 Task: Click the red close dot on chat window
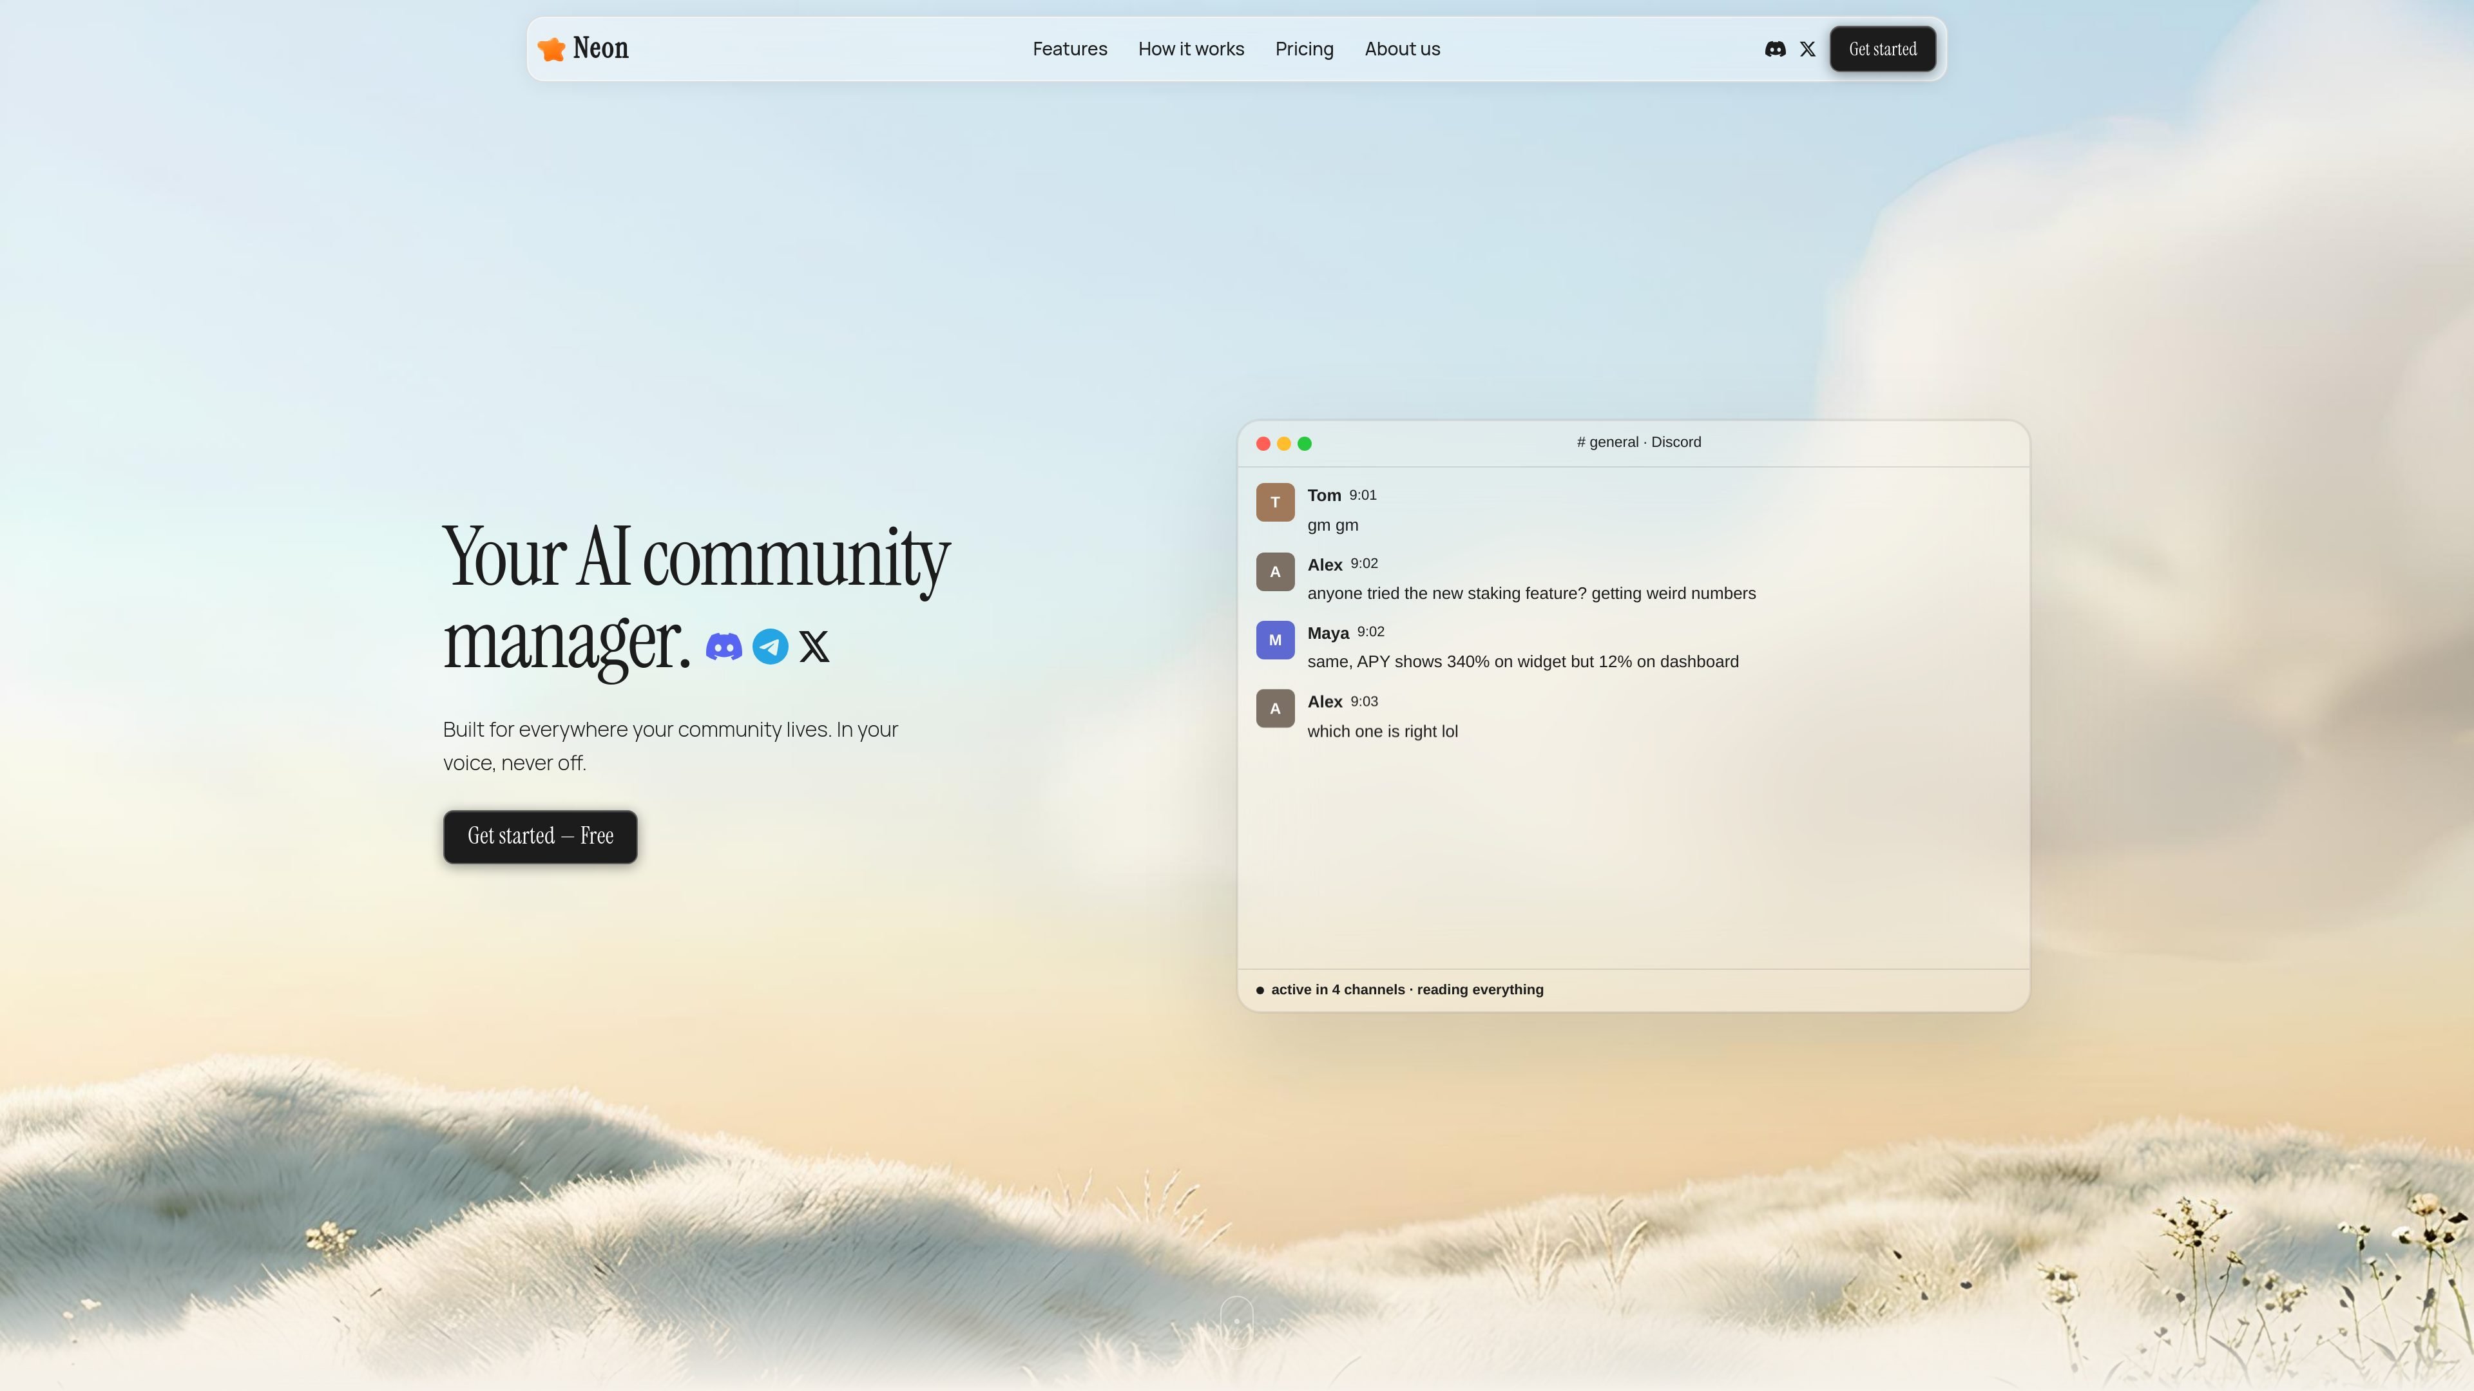[x=1263, y=444]
